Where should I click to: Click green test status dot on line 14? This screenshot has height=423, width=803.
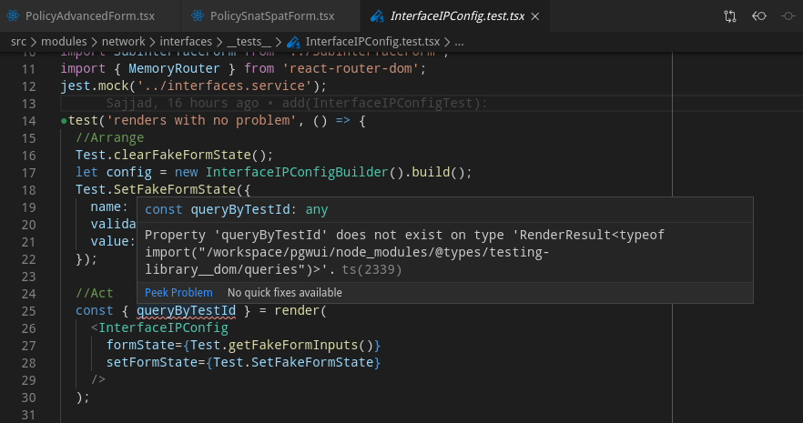(64, 121)
